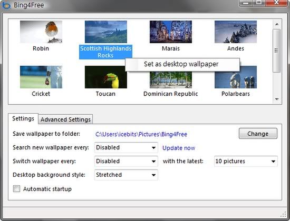Open the Switch wallpaper every dropdown
The height and width of the screenshot is (221, 290).
click(126, 161)
